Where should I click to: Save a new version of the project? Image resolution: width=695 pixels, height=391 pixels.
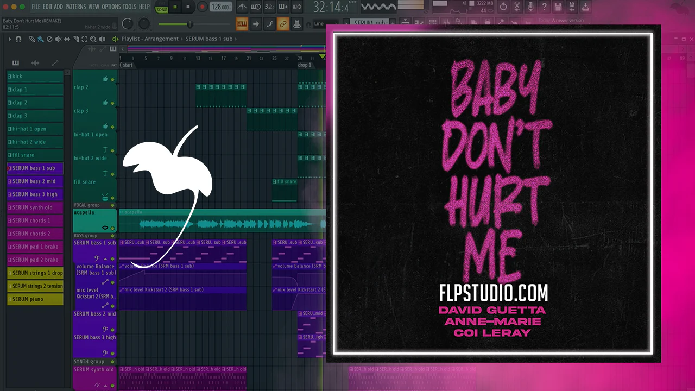click(x=572, y=7)
